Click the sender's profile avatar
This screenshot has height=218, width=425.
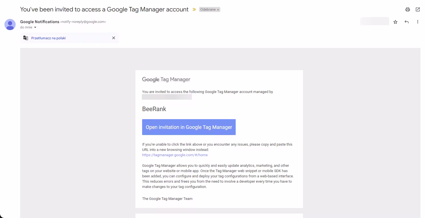click(x=10, y=25)
